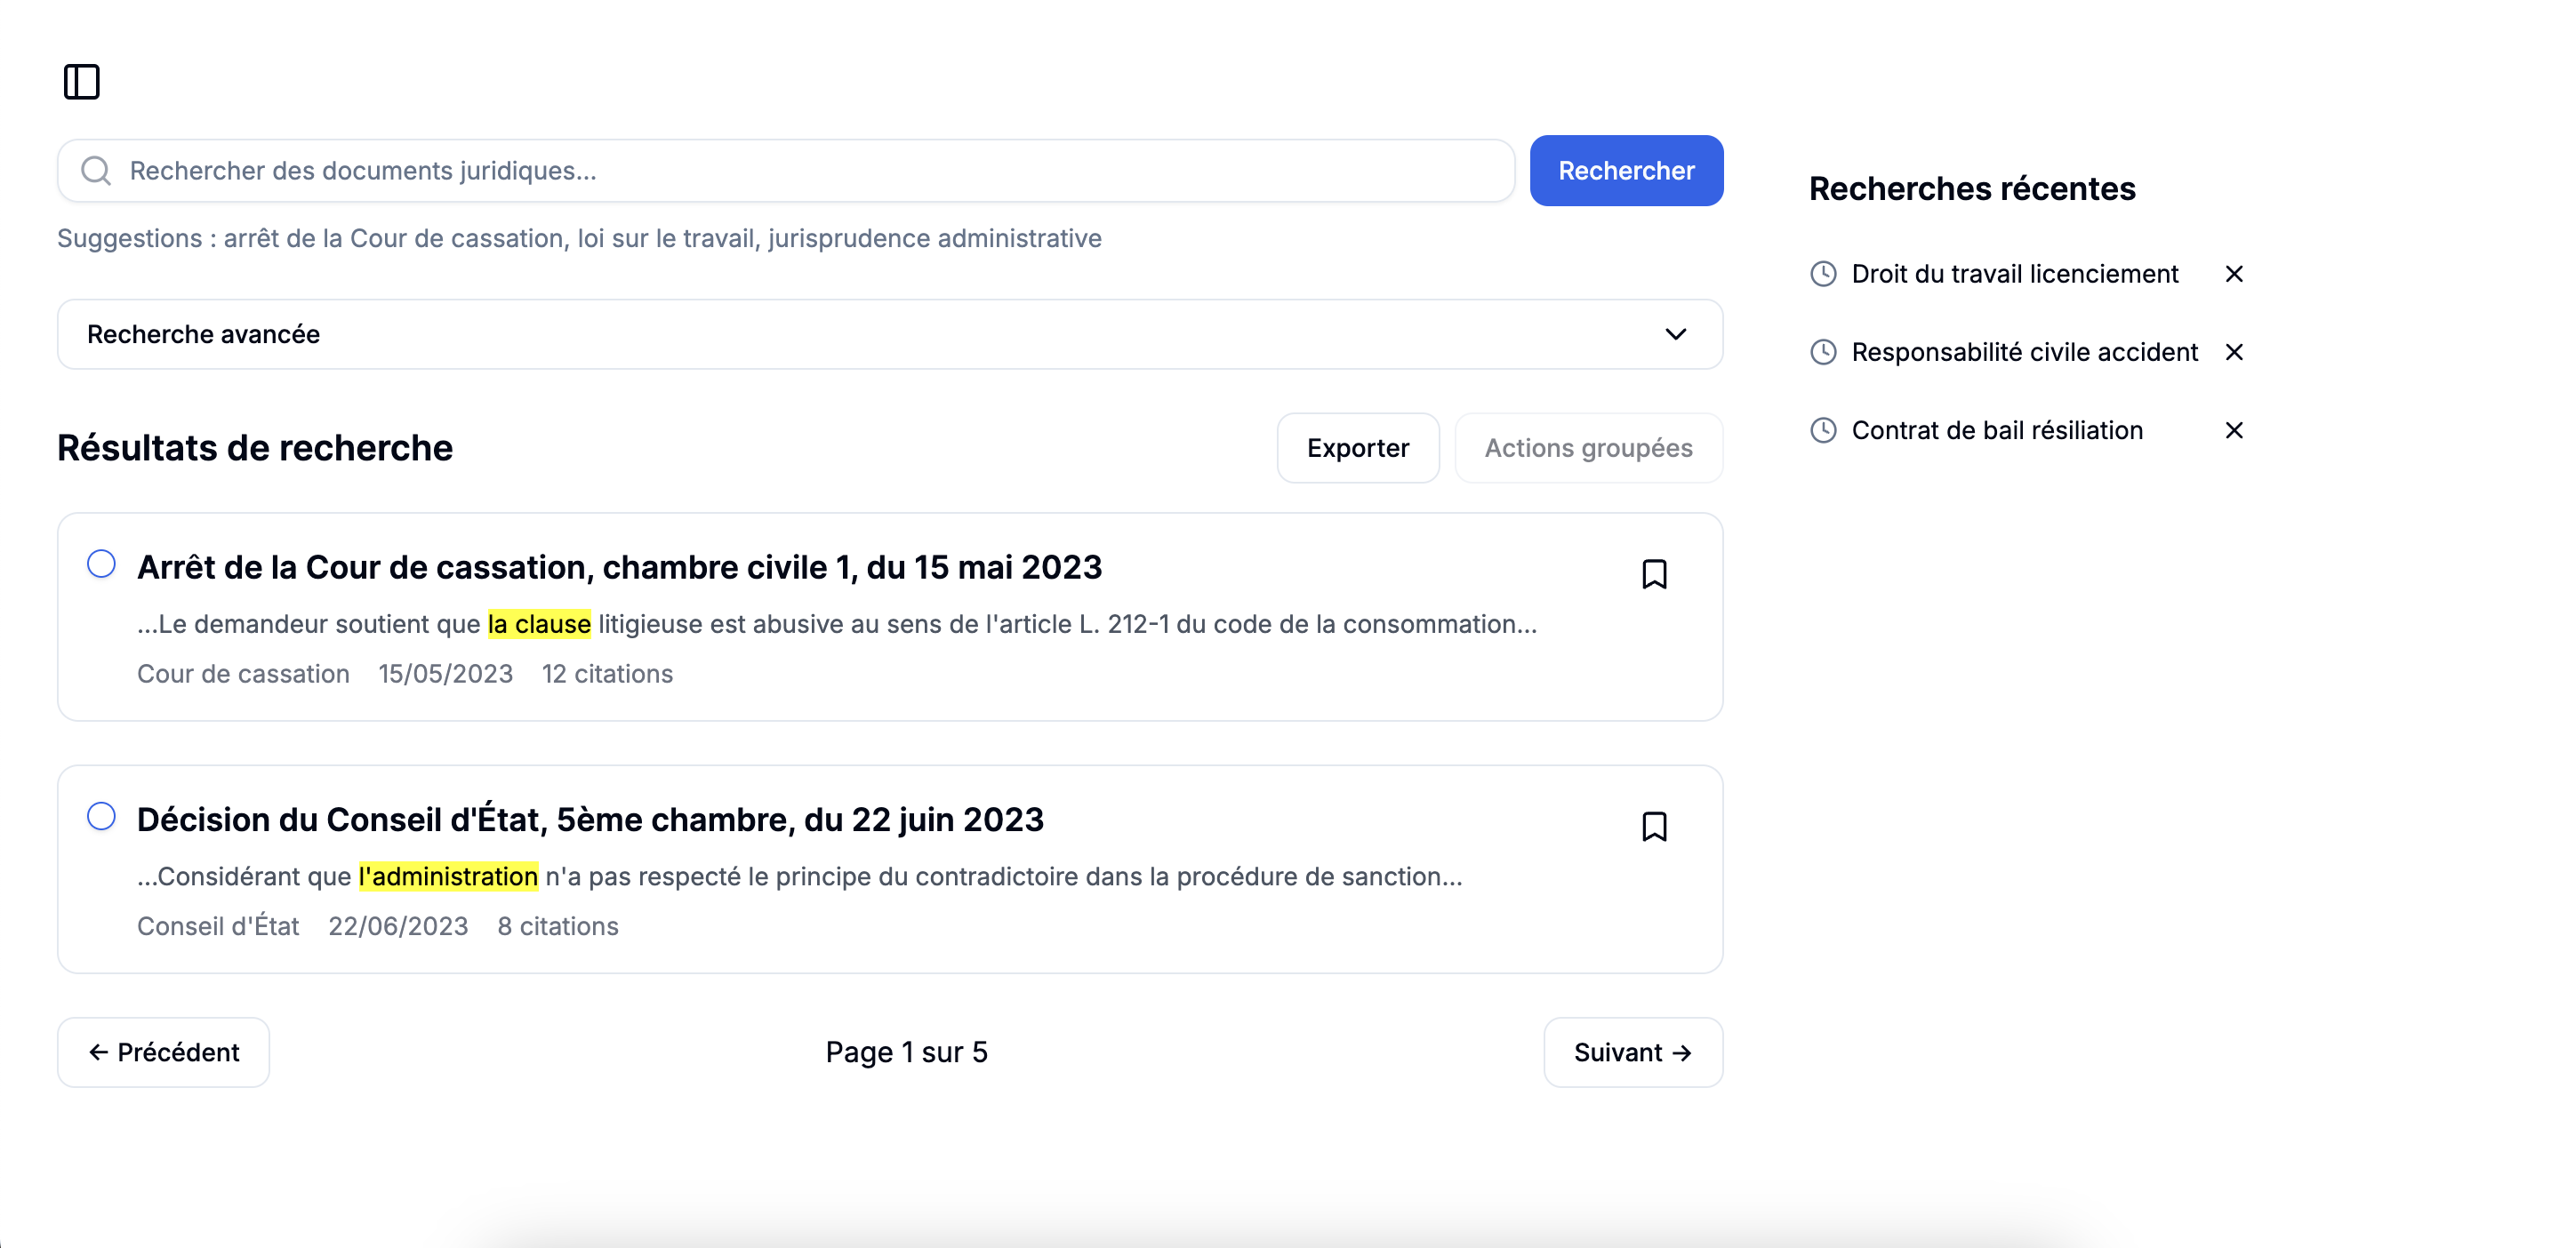Screen dimensions: 2559x1248
Task: Go to next page with Suivant
Action: point(1632,1052)
